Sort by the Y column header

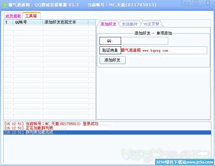[8, 22]
